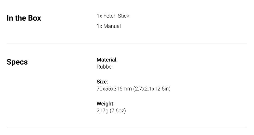Click the word "Stick" in box contents
The image size is (254, 135).
[124, 16]
